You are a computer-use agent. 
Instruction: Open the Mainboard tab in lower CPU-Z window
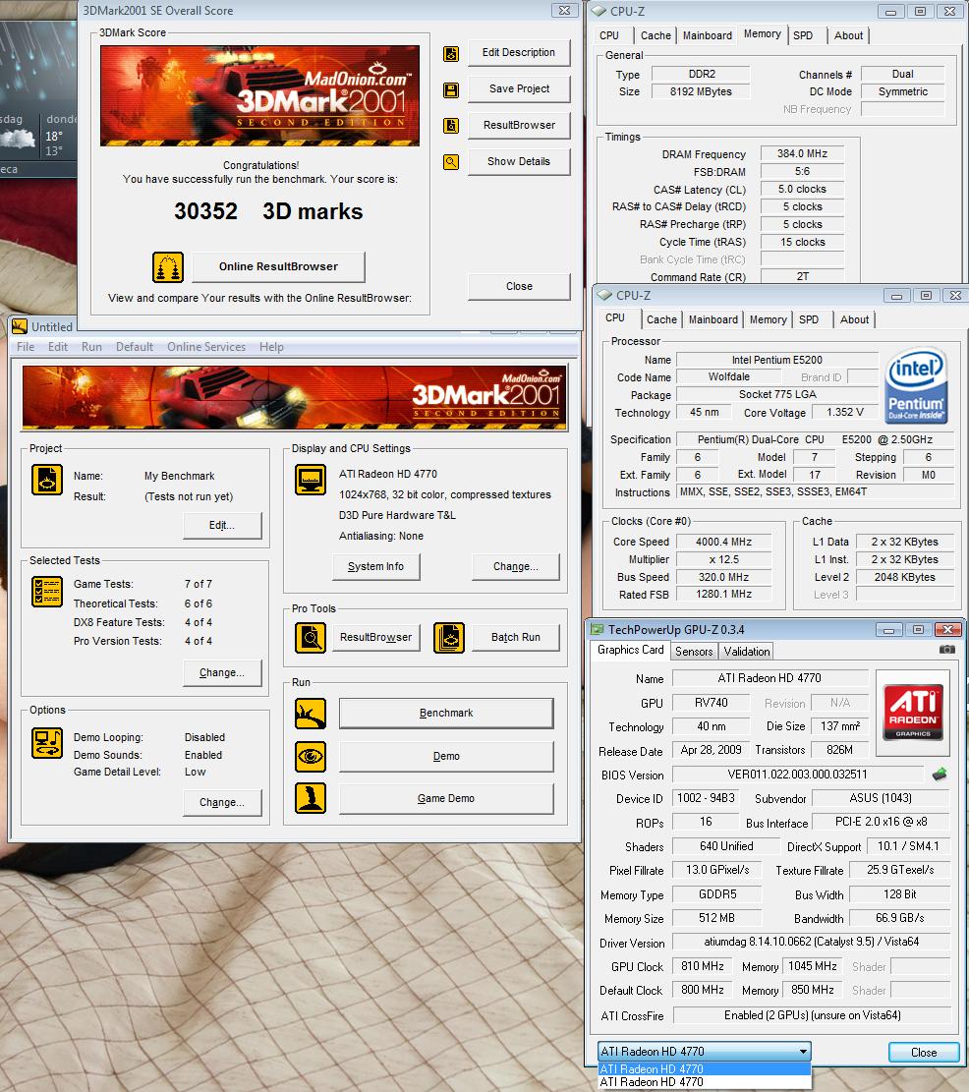pos(712,319)
